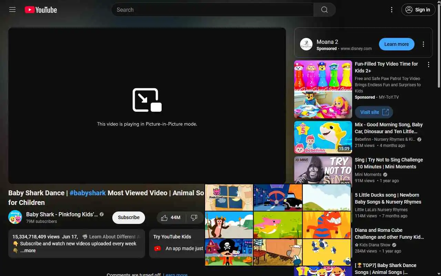This screenshot has height=276, width=441.
Task: Open Diana and Roma Cube Challenge title
Action: [x=389, y=234]
